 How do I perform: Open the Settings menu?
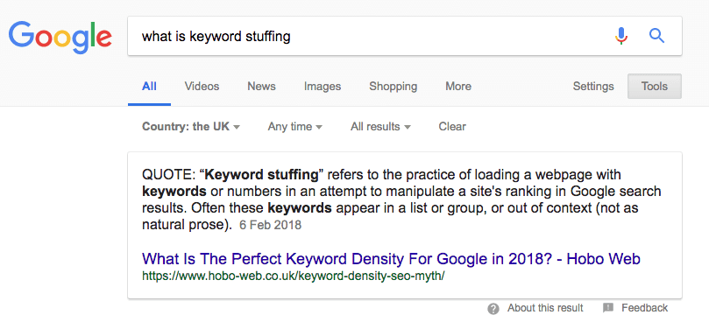click(593, 87)
